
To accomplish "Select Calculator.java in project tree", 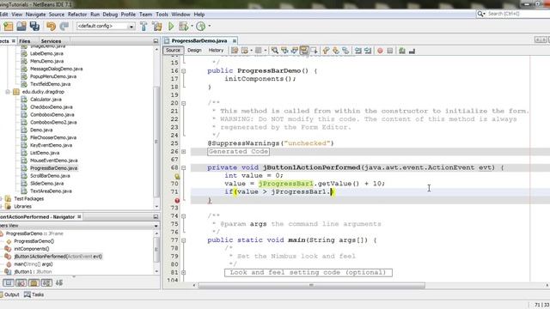I will coord(46,100).
